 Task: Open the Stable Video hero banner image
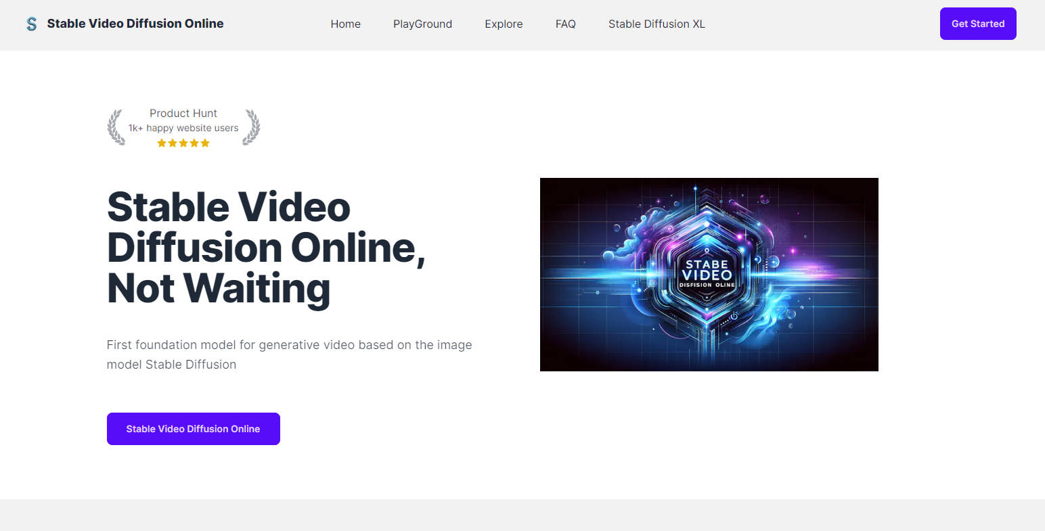(x=709, y=275)
